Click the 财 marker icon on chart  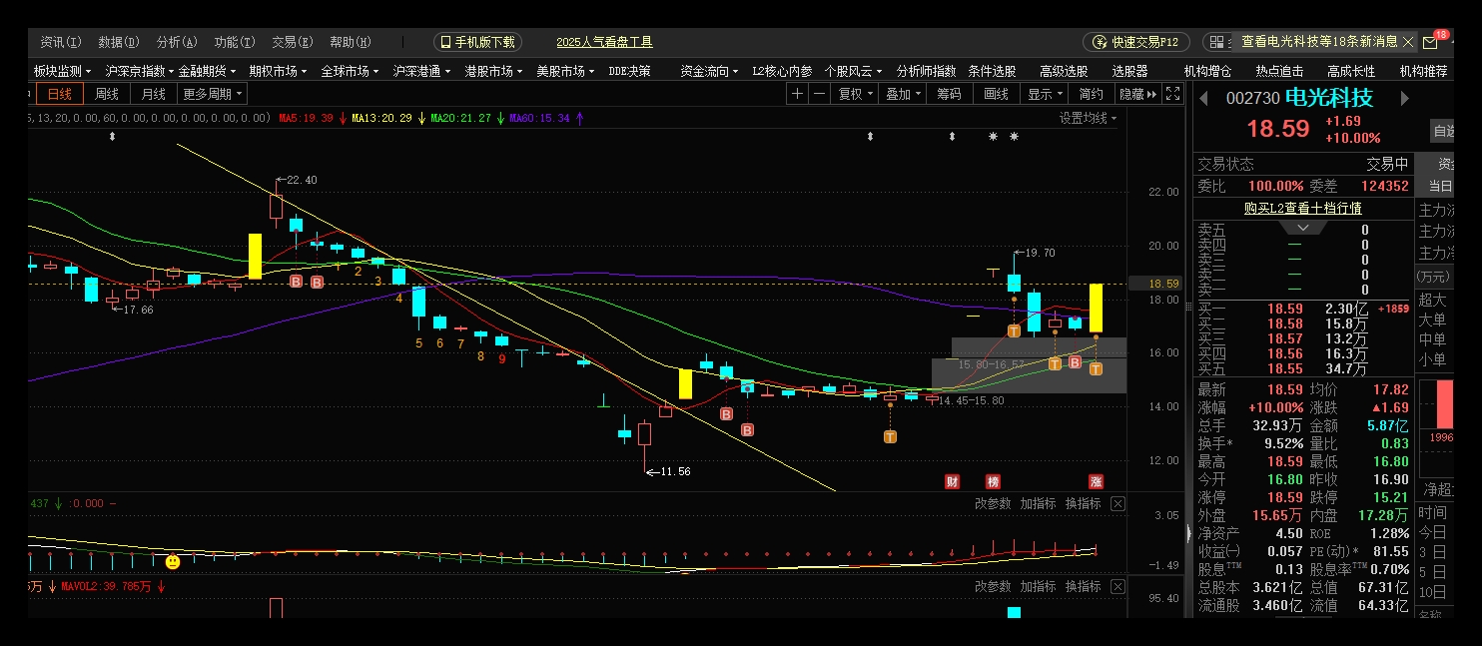tap(953, 481)
